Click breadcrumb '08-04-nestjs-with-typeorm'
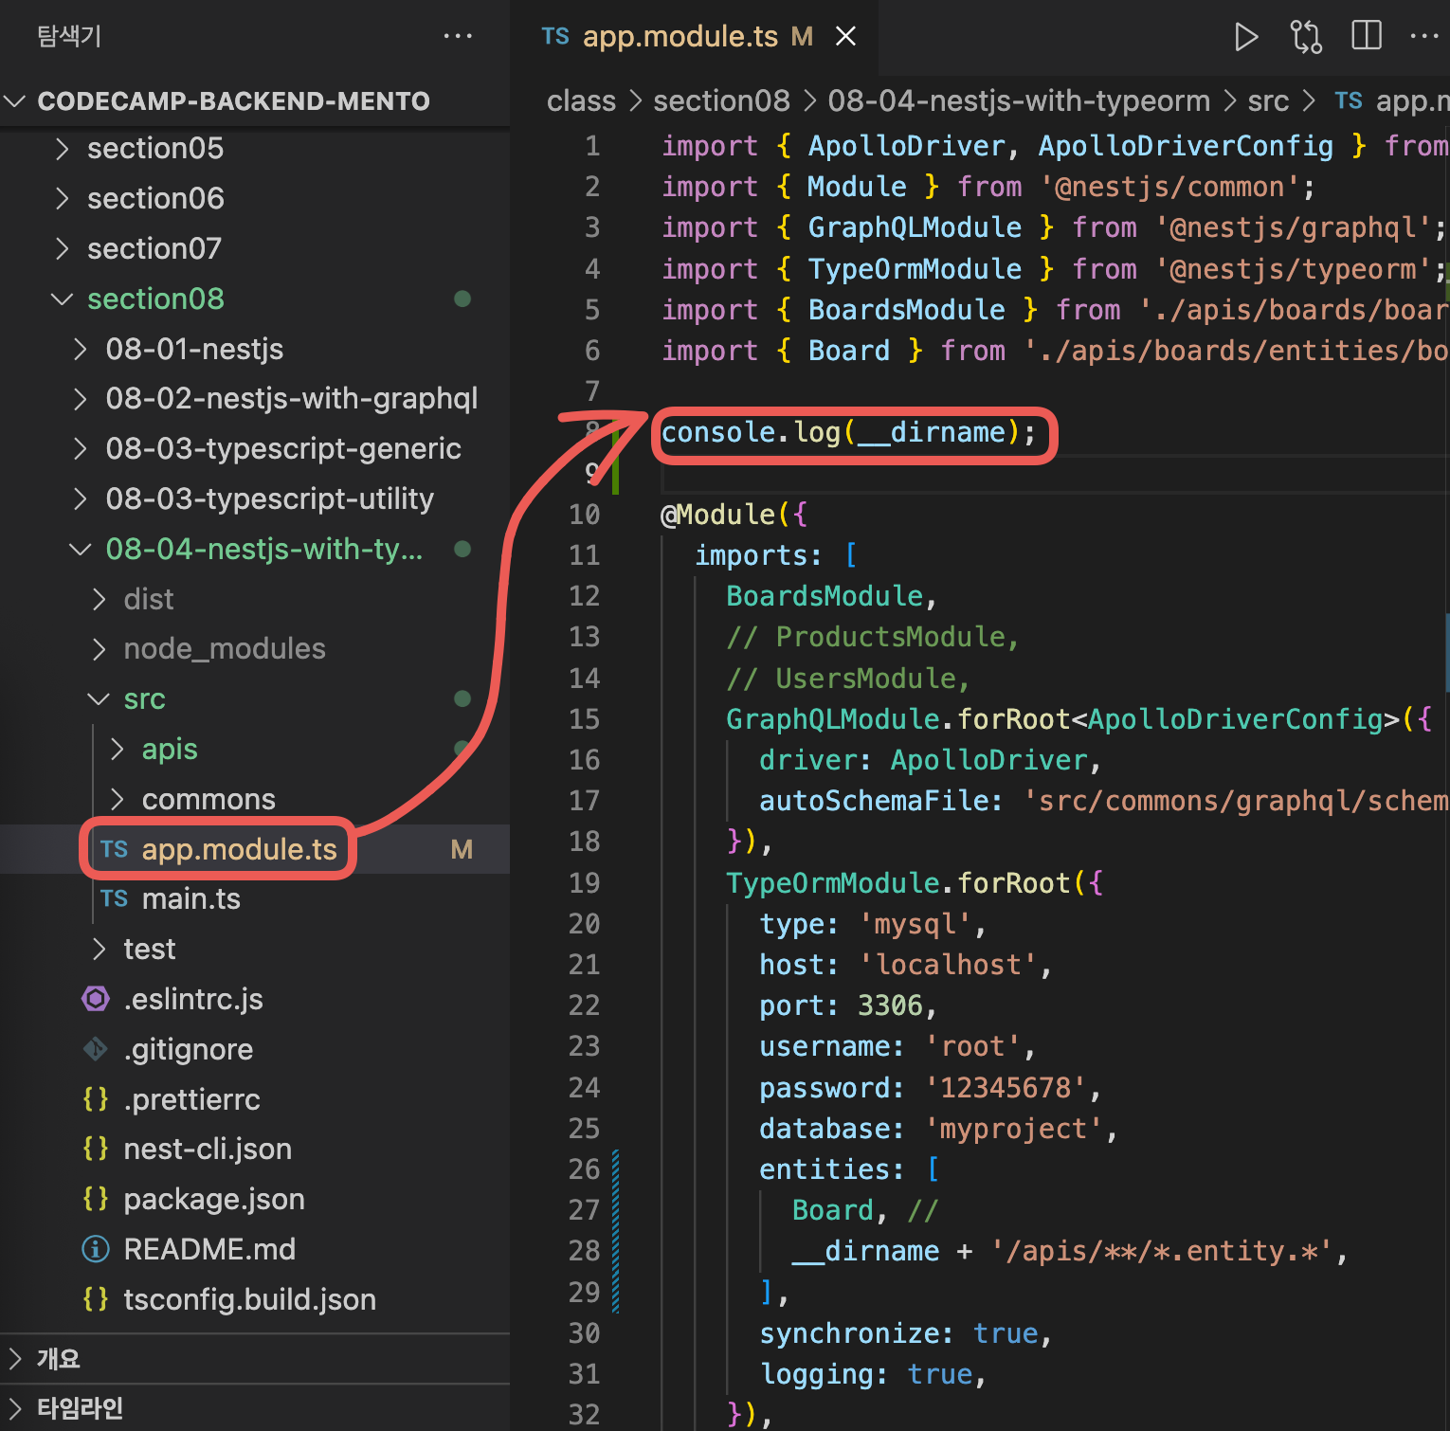 [x=1019, y=100]
